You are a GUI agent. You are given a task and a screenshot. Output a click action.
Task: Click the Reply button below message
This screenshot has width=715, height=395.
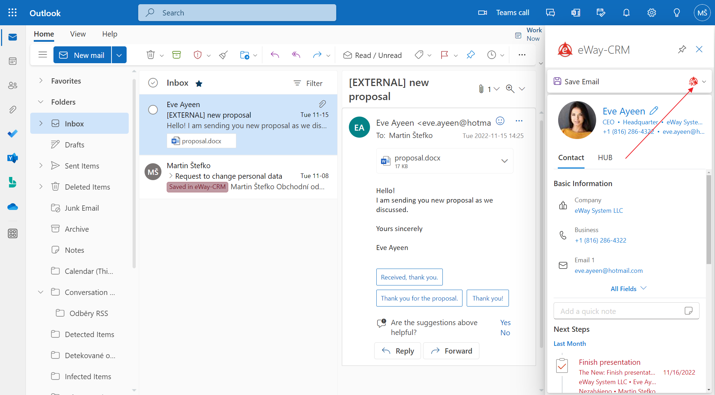coord(397,351)
